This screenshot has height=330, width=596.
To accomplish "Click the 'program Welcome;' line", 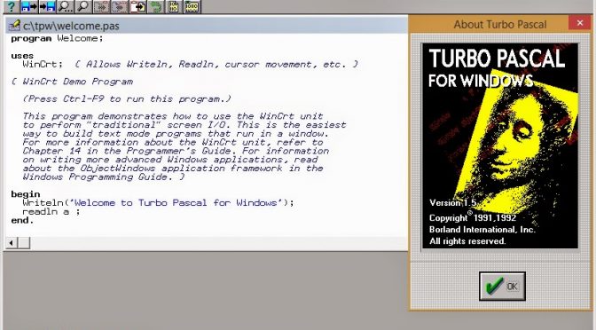I will tap(57, 38).
